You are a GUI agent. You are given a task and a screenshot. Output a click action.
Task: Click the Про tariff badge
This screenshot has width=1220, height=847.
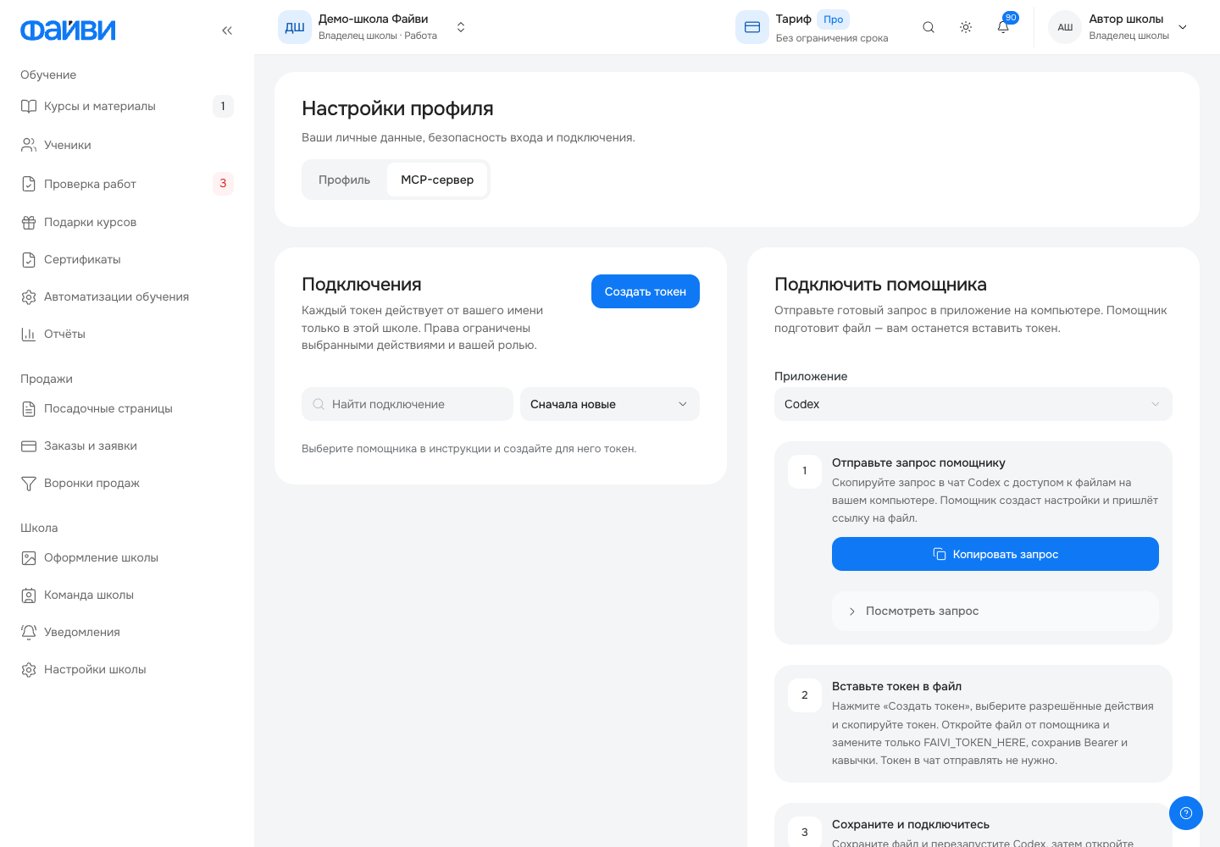(x=834, y=19)
